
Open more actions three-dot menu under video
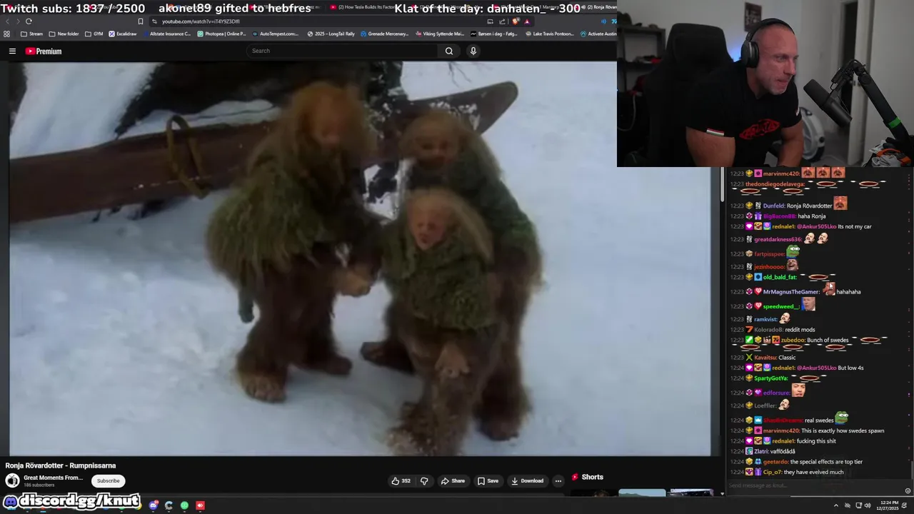click(558, 480)
